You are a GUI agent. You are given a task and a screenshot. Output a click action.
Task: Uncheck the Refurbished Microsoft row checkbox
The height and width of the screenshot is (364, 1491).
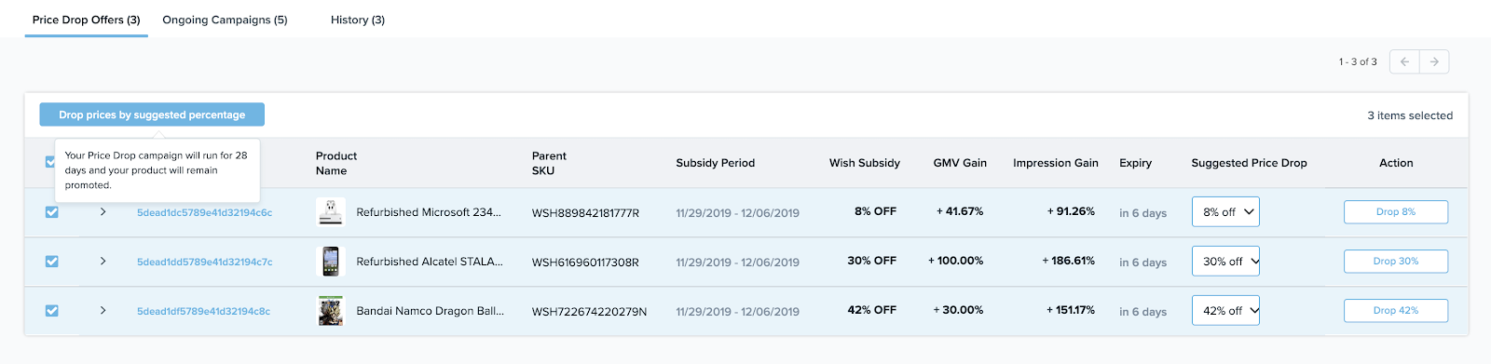pos(52,212)
